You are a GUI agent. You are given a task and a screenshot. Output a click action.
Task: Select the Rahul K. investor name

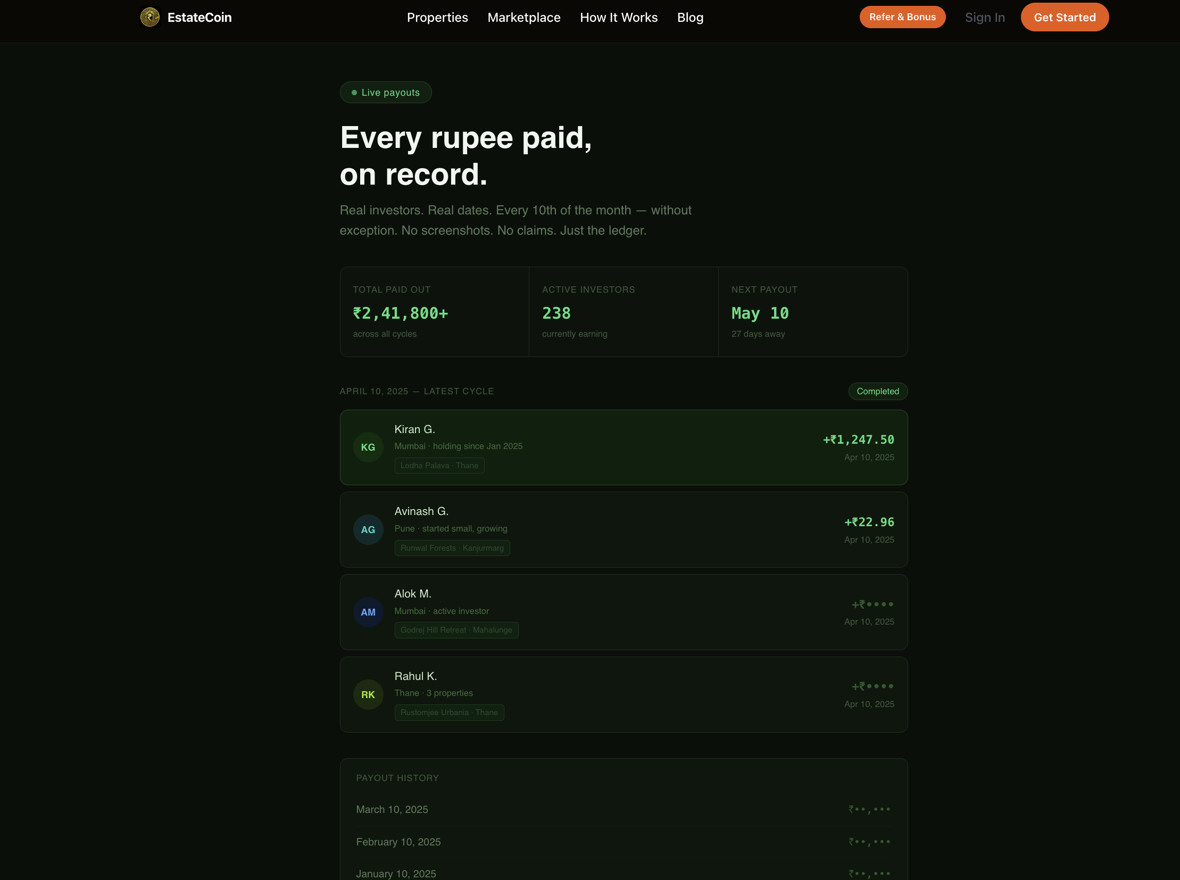click(x=416, y=677)
